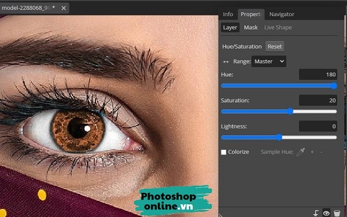Image resolution: width=347 pixels, height=217 pixels.
Task: Click the double-arrow icon beside Range
Action: [x=226, y=61]
